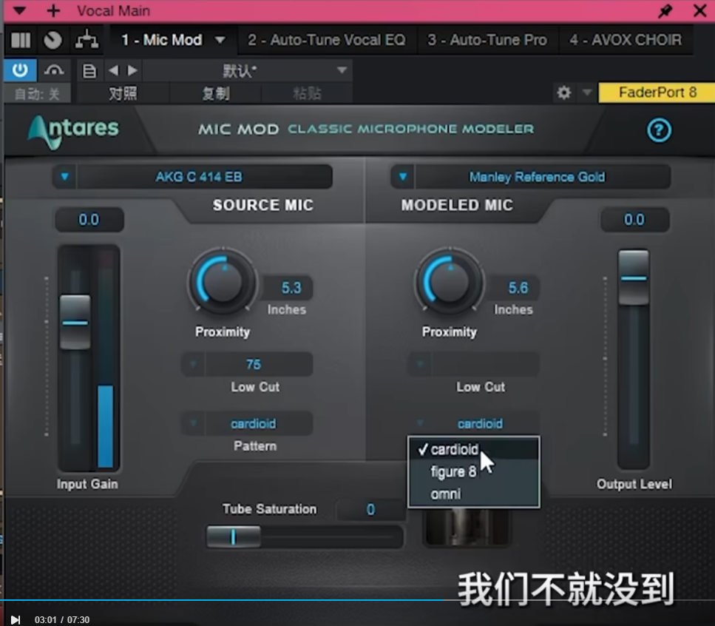Open the gear settings icon
The image size is (715, 626).
563,93
